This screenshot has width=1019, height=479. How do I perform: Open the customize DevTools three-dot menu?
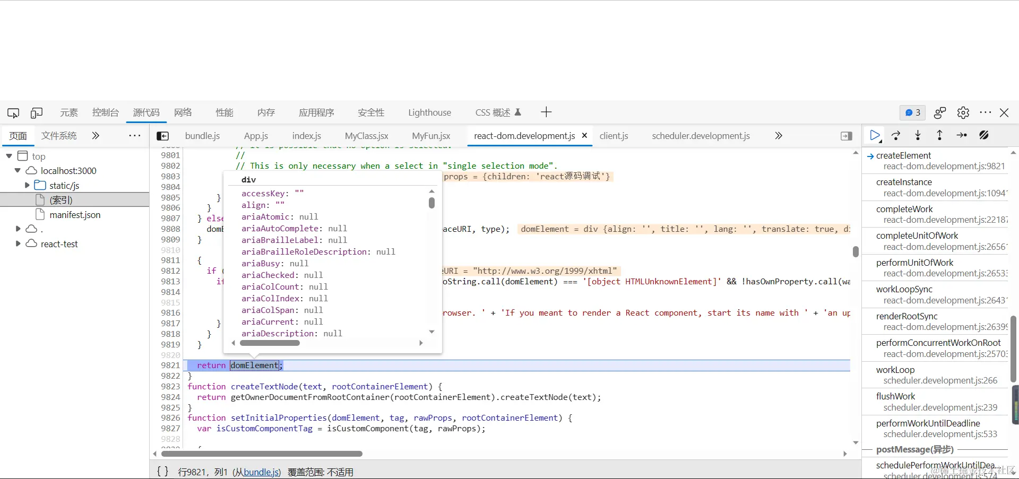(986, 112)
